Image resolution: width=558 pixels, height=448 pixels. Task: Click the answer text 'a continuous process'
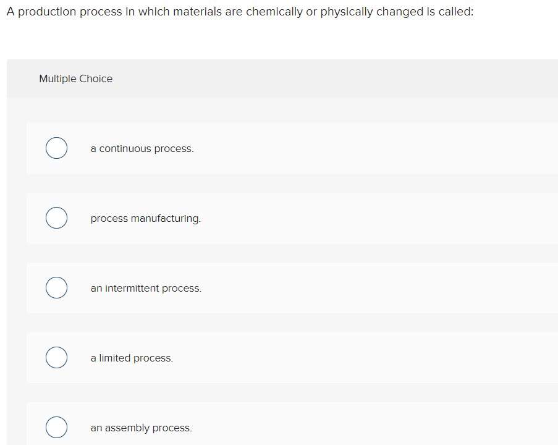(142, 148)
